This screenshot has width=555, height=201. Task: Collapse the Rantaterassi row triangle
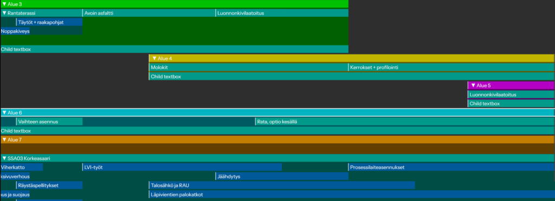pos(4,13)
